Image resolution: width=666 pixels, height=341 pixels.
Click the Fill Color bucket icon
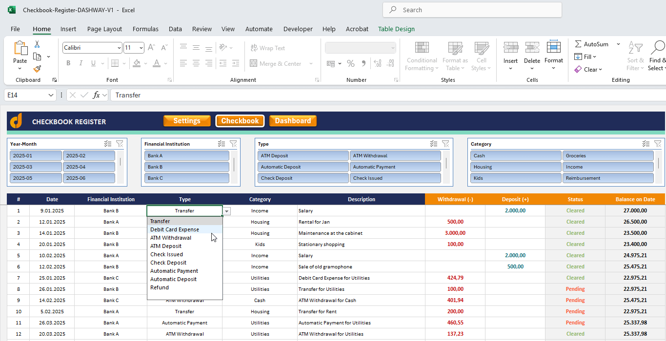137,63
